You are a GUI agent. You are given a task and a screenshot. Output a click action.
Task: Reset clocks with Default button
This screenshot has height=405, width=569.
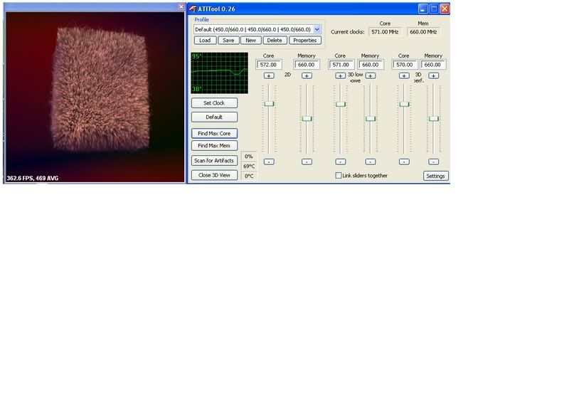(214, 117)
